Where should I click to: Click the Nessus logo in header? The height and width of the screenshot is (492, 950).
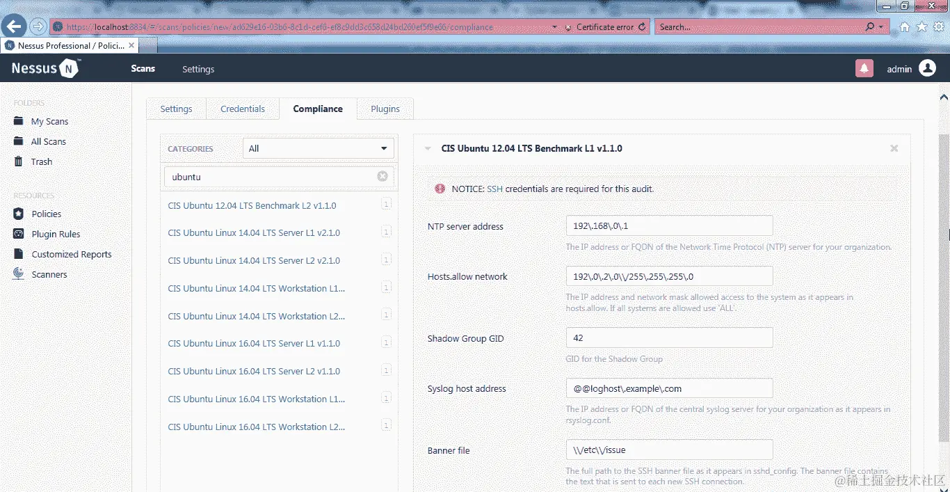(x=45, y=68)
